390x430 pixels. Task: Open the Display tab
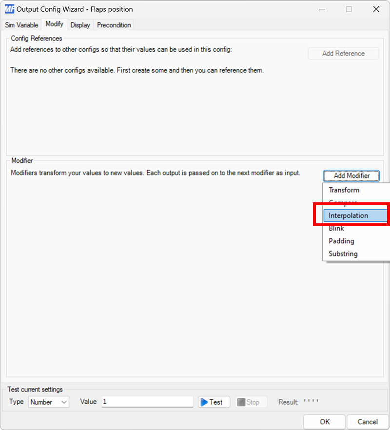[80, 25]
